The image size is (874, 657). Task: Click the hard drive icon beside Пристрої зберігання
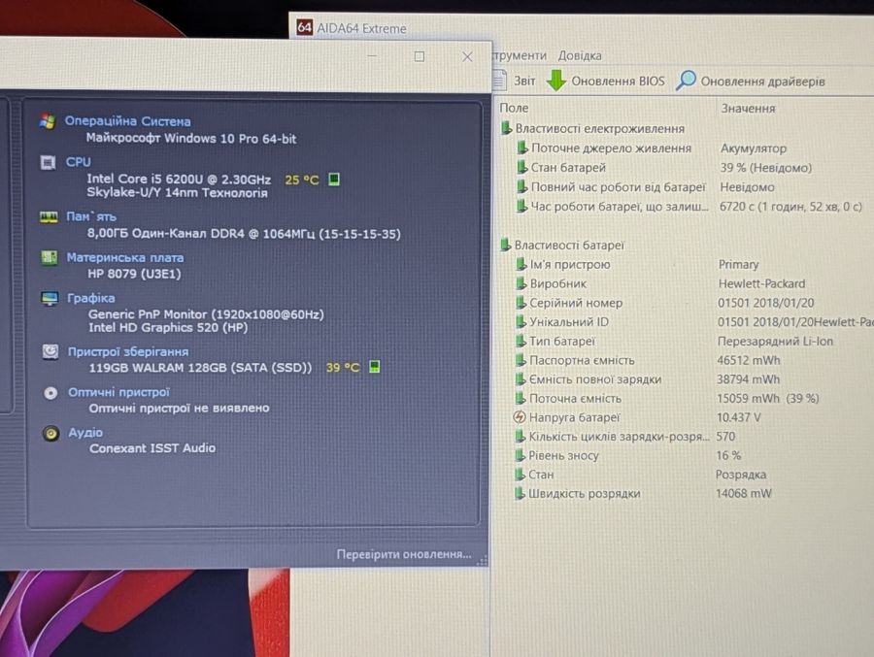click(x=50, y=351)
